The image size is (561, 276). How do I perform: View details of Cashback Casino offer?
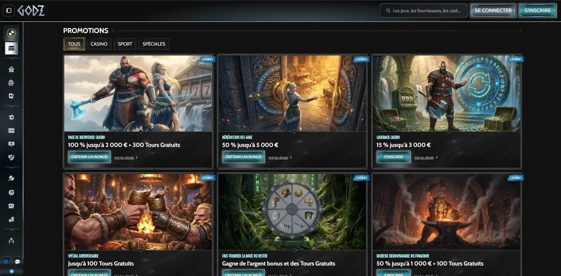[x=426, y=158]
